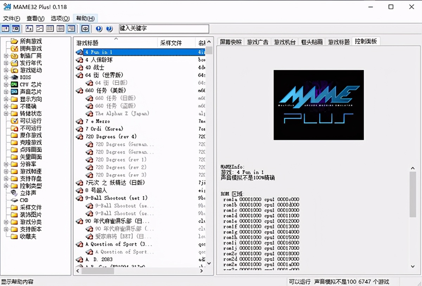Screen dimensions: 422x286
Task: Toggle the folder list panel
Action: (x=5, y=29)
